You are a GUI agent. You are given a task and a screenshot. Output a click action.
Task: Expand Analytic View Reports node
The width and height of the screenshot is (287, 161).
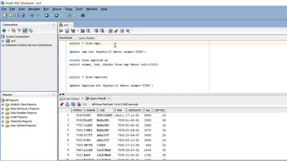[3, 104]
